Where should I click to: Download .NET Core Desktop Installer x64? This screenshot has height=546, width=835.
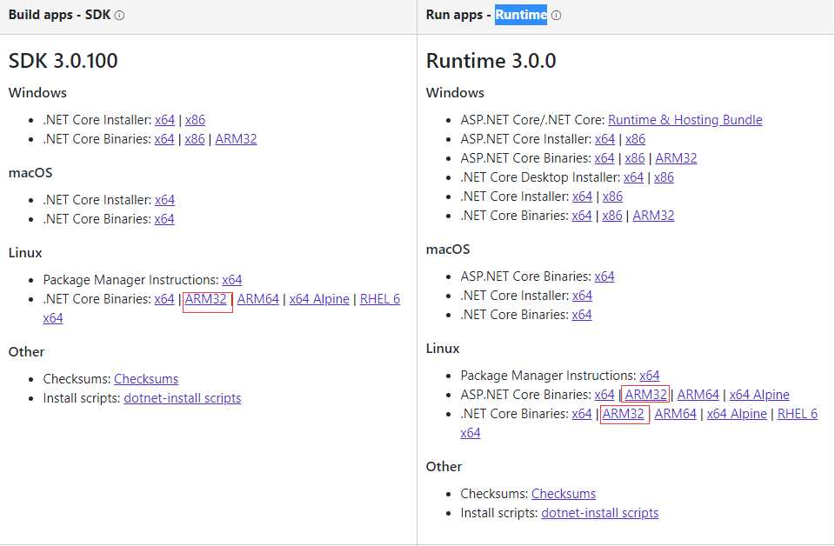tap(633, 177)
